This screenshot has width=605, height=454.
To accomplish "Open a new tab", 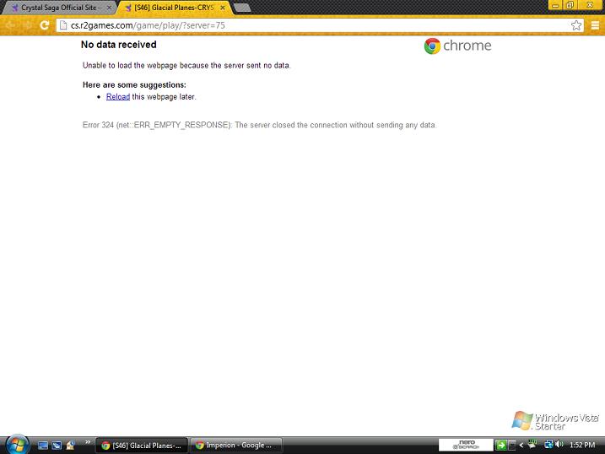I will (241, 8).
